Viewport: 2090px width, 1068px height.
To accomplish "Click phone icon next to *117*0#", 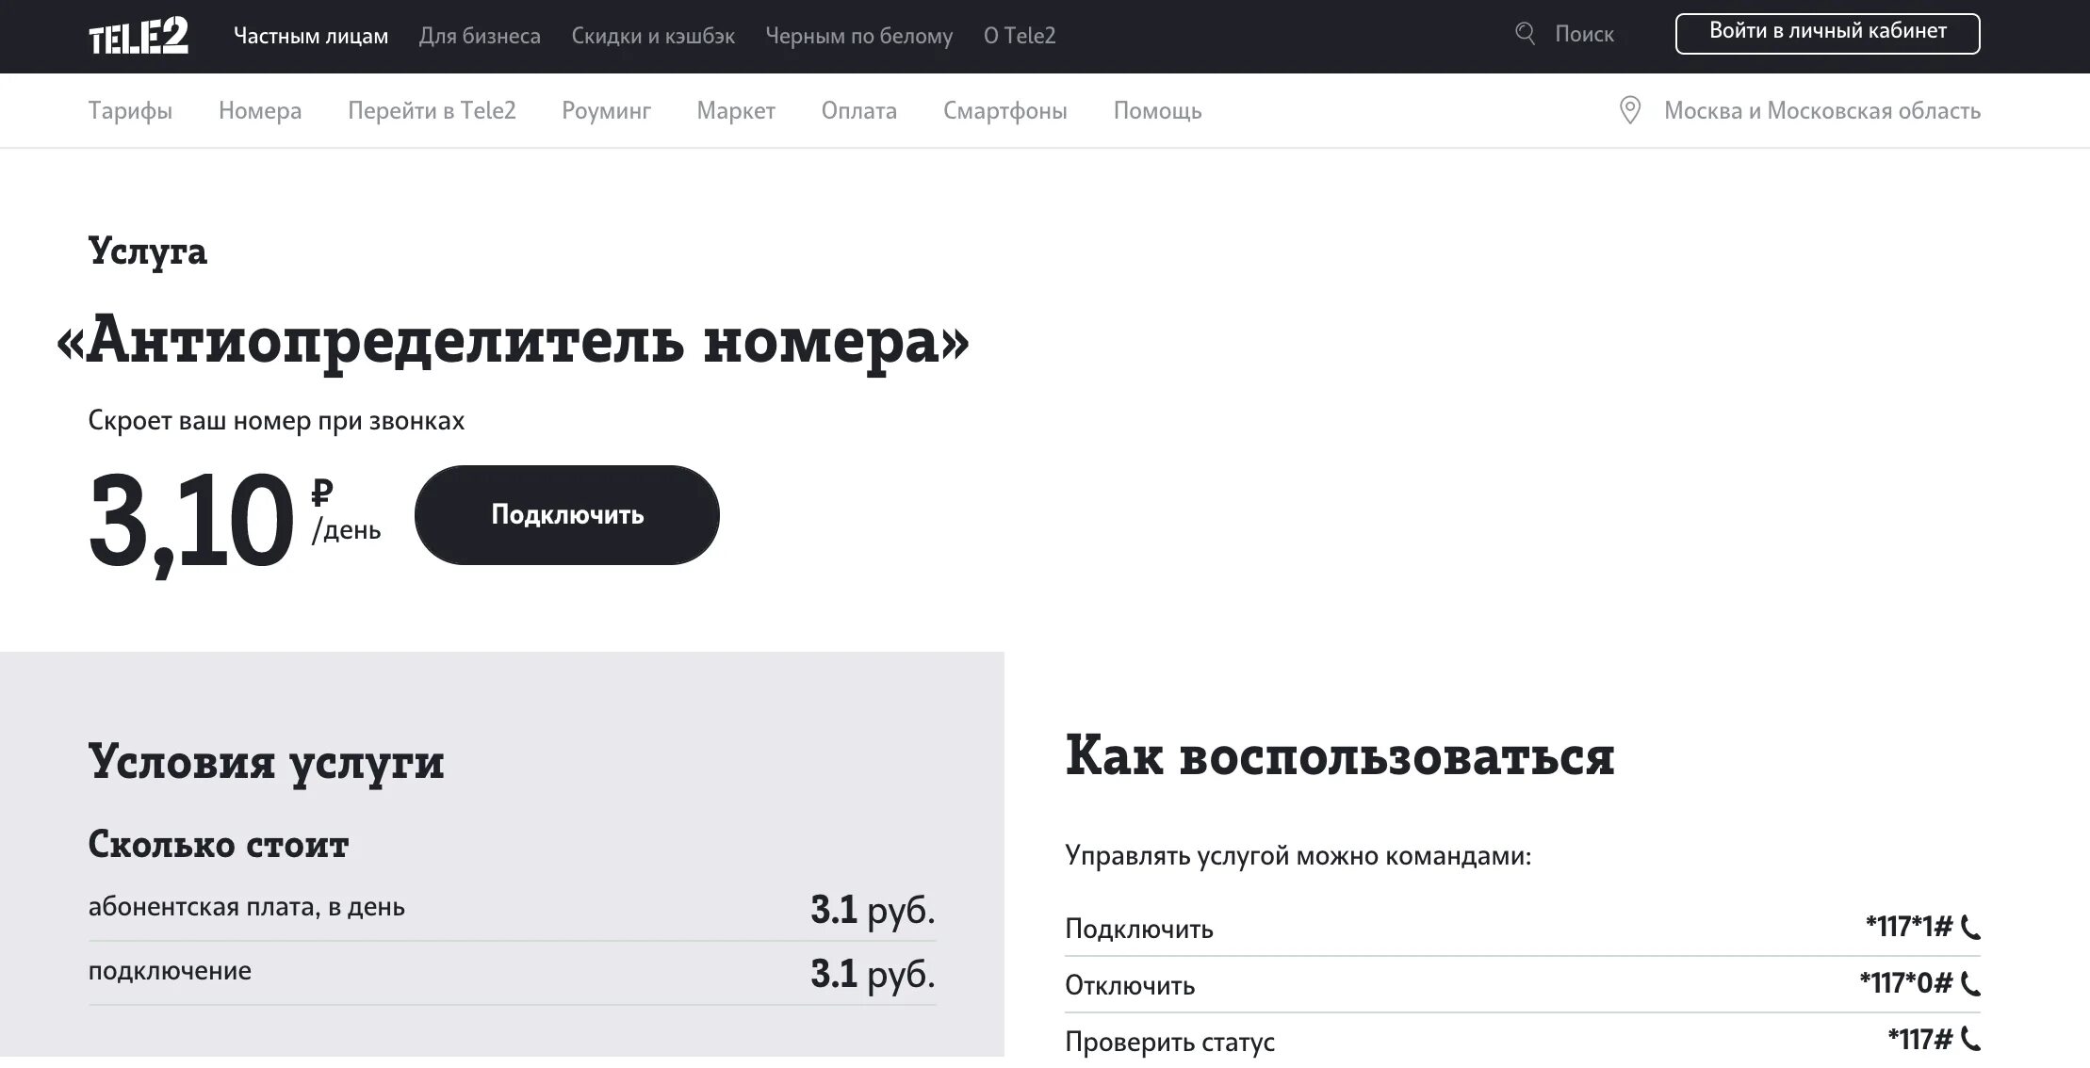I will [x=1970, y=984].
